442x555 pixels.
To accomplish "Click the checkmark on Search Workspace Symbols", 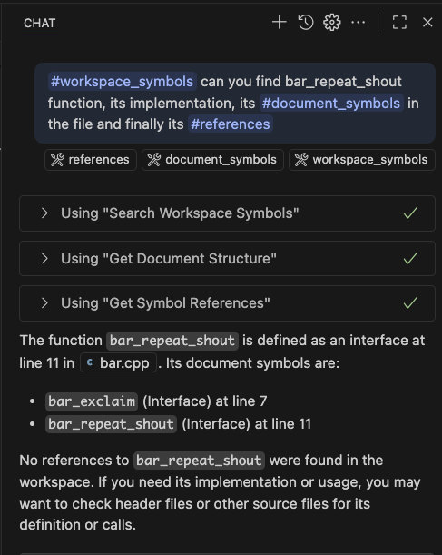I will point(410,213).
